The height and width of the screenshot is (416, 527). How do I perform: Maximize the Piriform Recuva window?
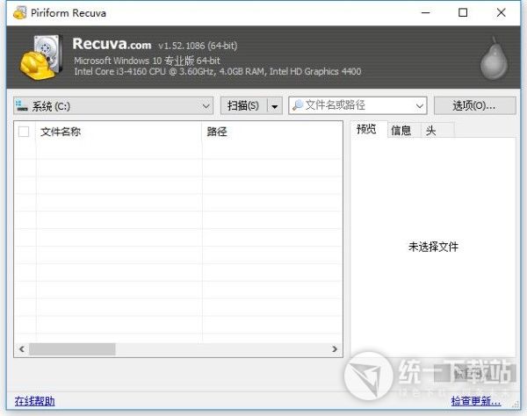tap(463, 13)
